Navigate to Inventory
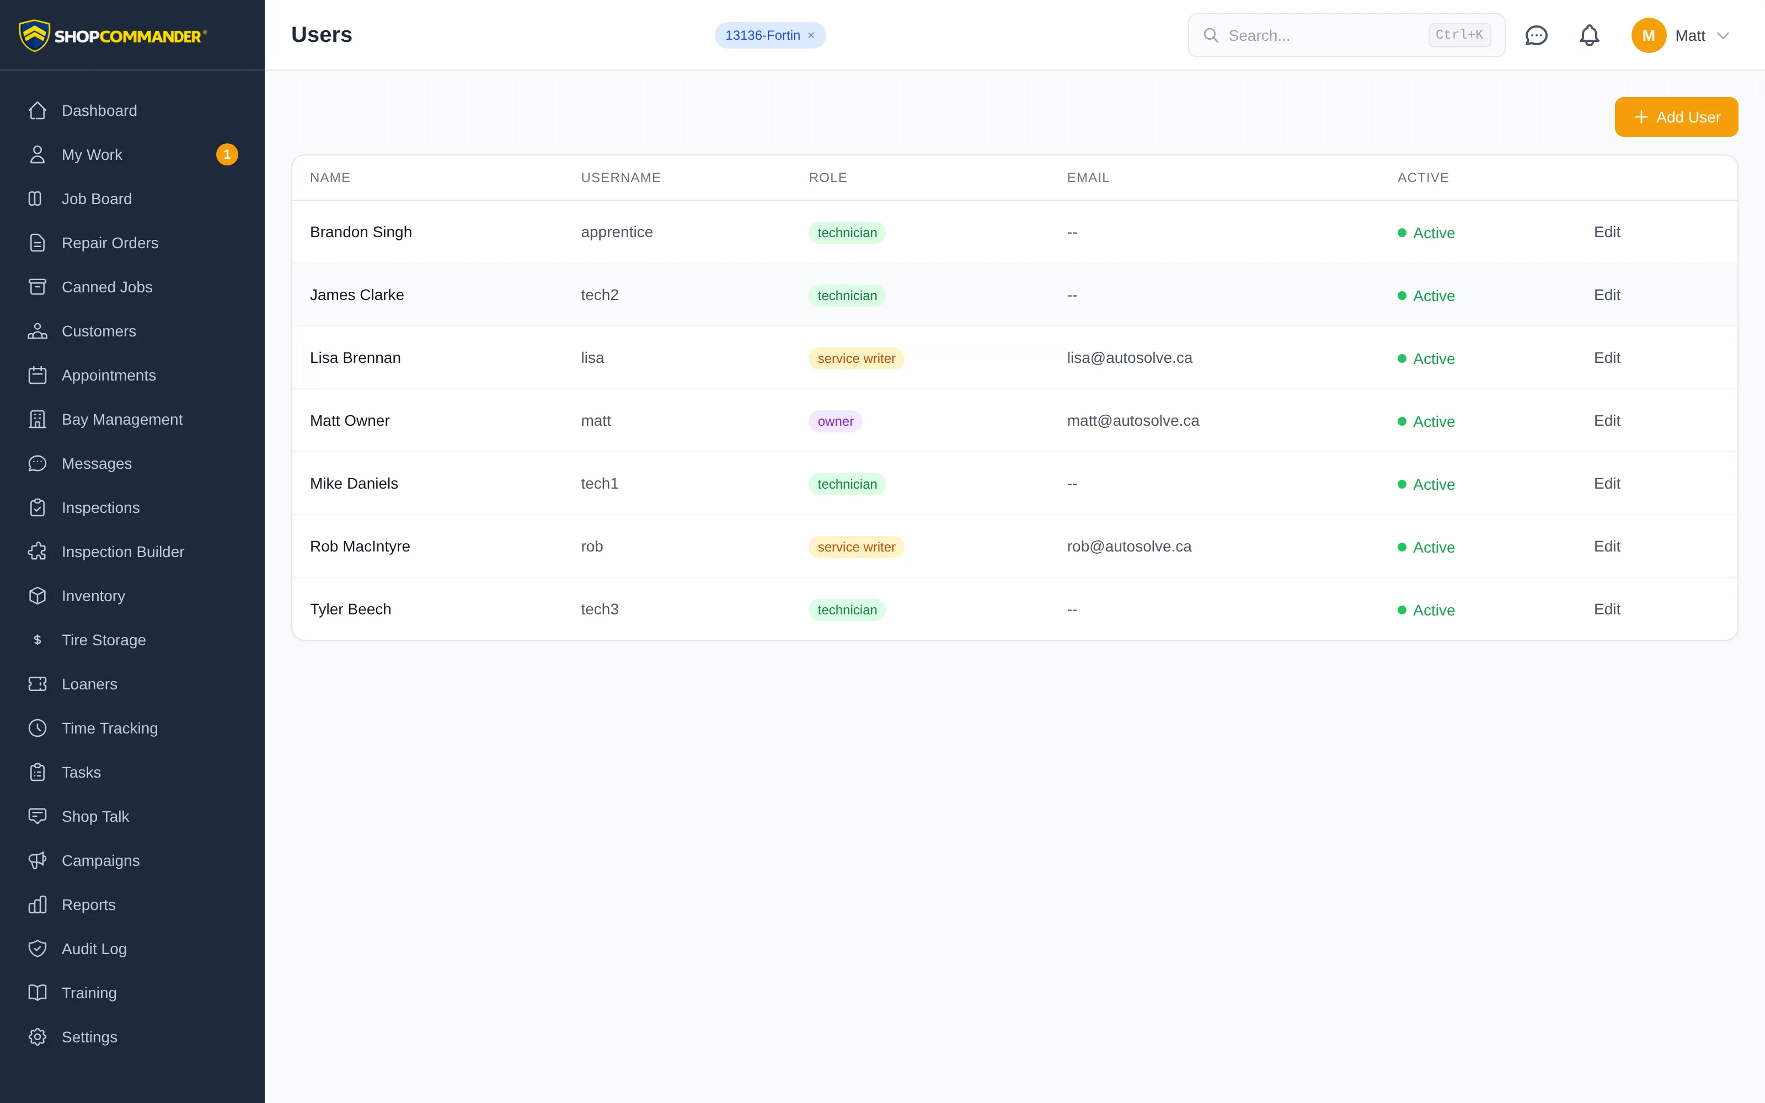 pyautogui.click(x=132, y=596)
